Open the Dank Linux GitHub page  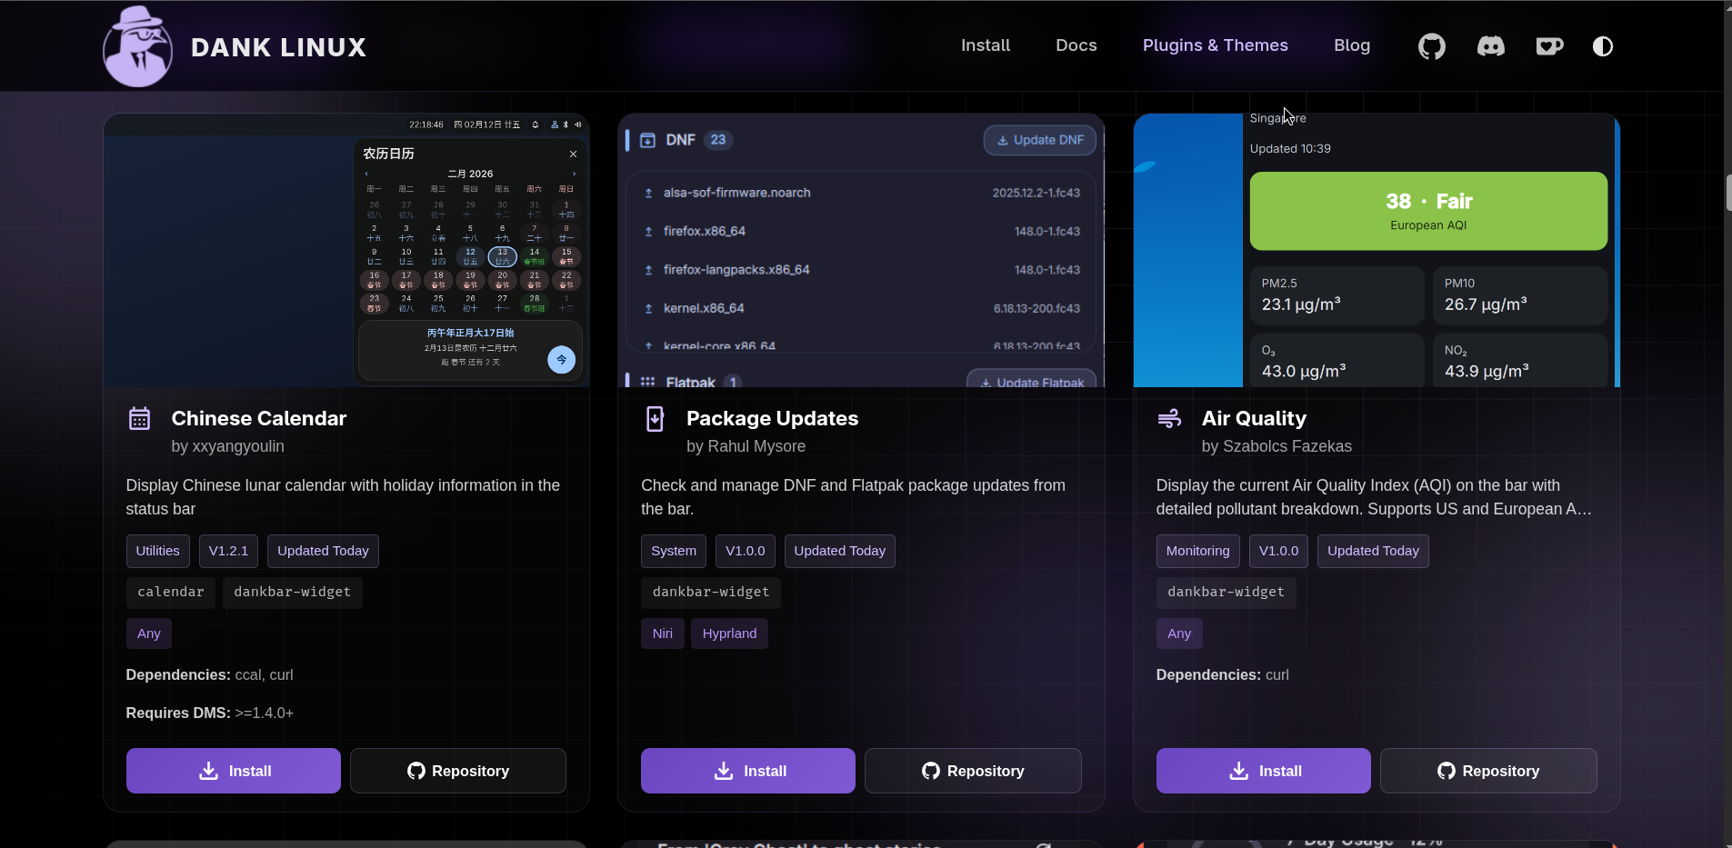pyautogui.click(x=1430, y=45)
